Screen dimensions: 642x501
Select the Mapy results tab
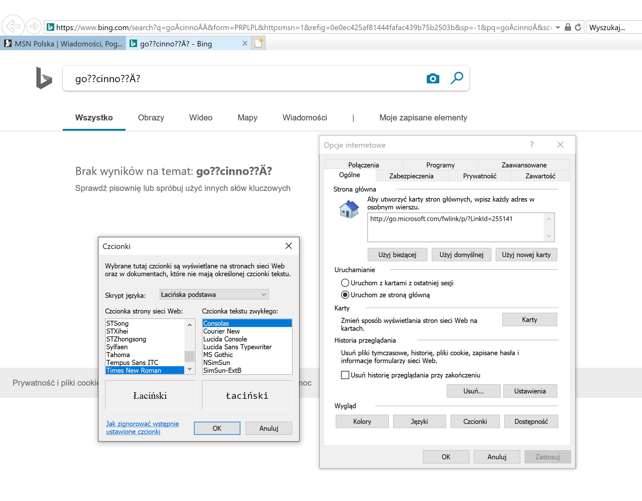click(x=247, y=118)
